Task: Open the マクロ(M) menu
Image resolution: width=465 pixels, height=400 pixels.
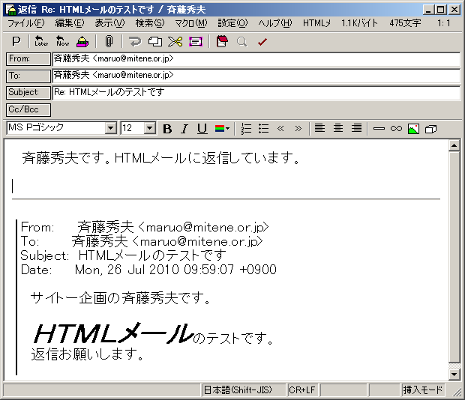Action: click(x=191, y=23)
